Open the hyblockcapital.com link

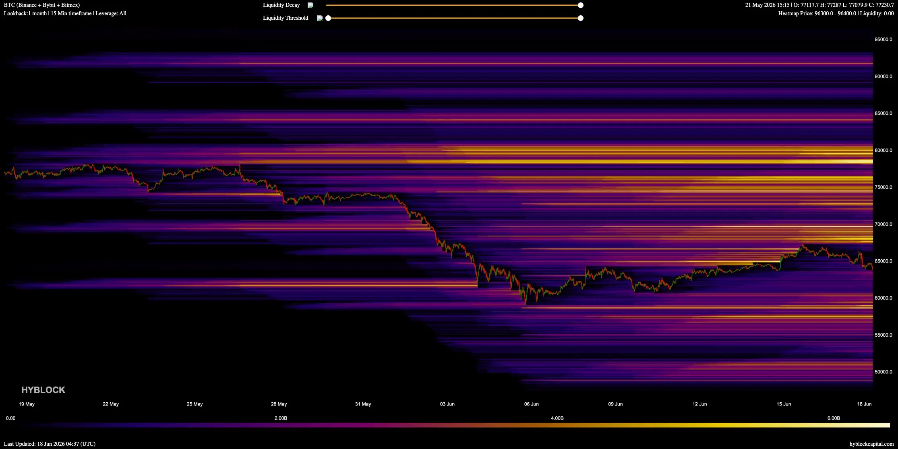(871, 444)
